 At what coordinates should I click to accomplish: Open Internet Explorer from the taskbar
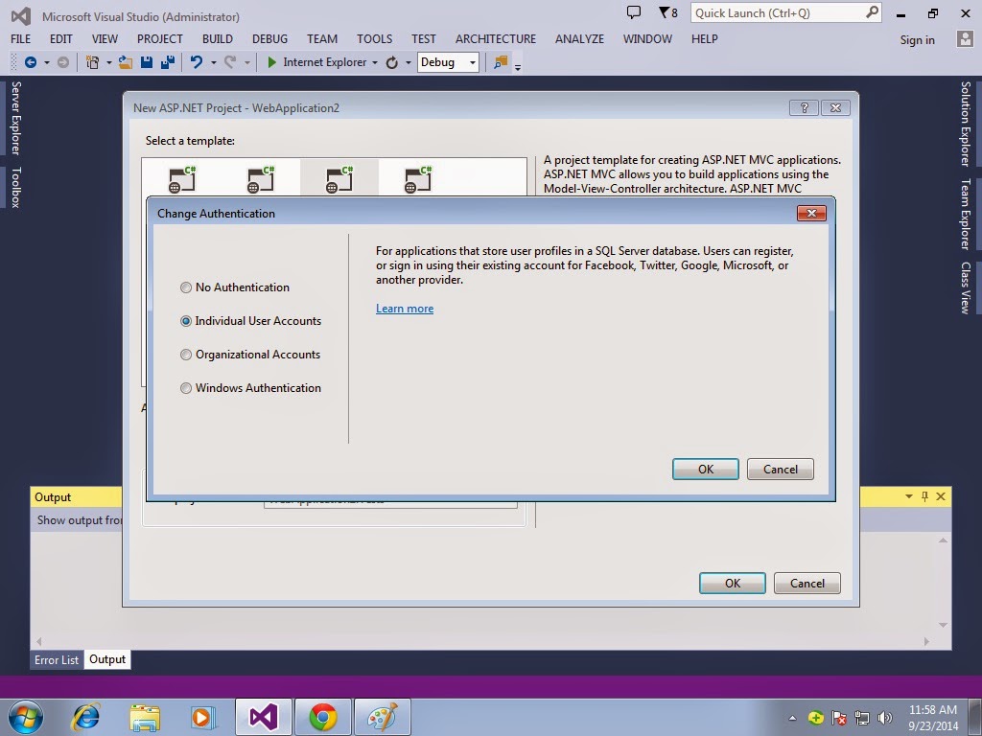pos(85,717)
